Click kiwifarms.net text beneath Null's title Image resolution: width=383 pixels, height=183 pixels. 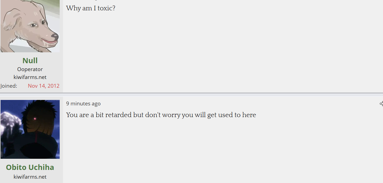coord(30,77)
